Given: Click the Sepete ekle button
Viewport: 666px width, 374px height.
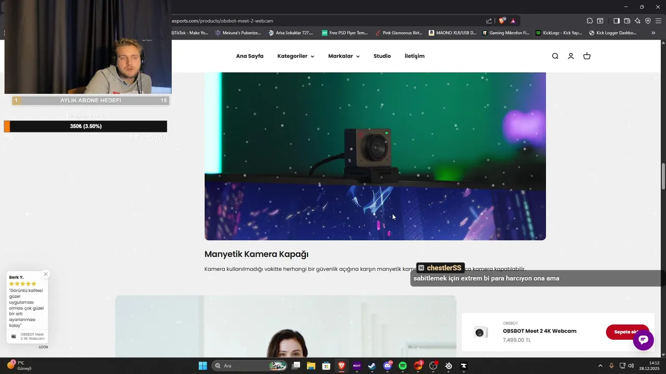Looking at the screenshot, I should [x=627, y=332].
